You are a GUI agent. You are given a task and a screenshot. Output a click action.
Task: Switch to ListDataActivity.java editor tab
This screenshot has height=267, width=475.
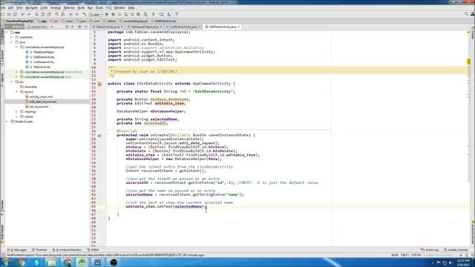[183, 27]
